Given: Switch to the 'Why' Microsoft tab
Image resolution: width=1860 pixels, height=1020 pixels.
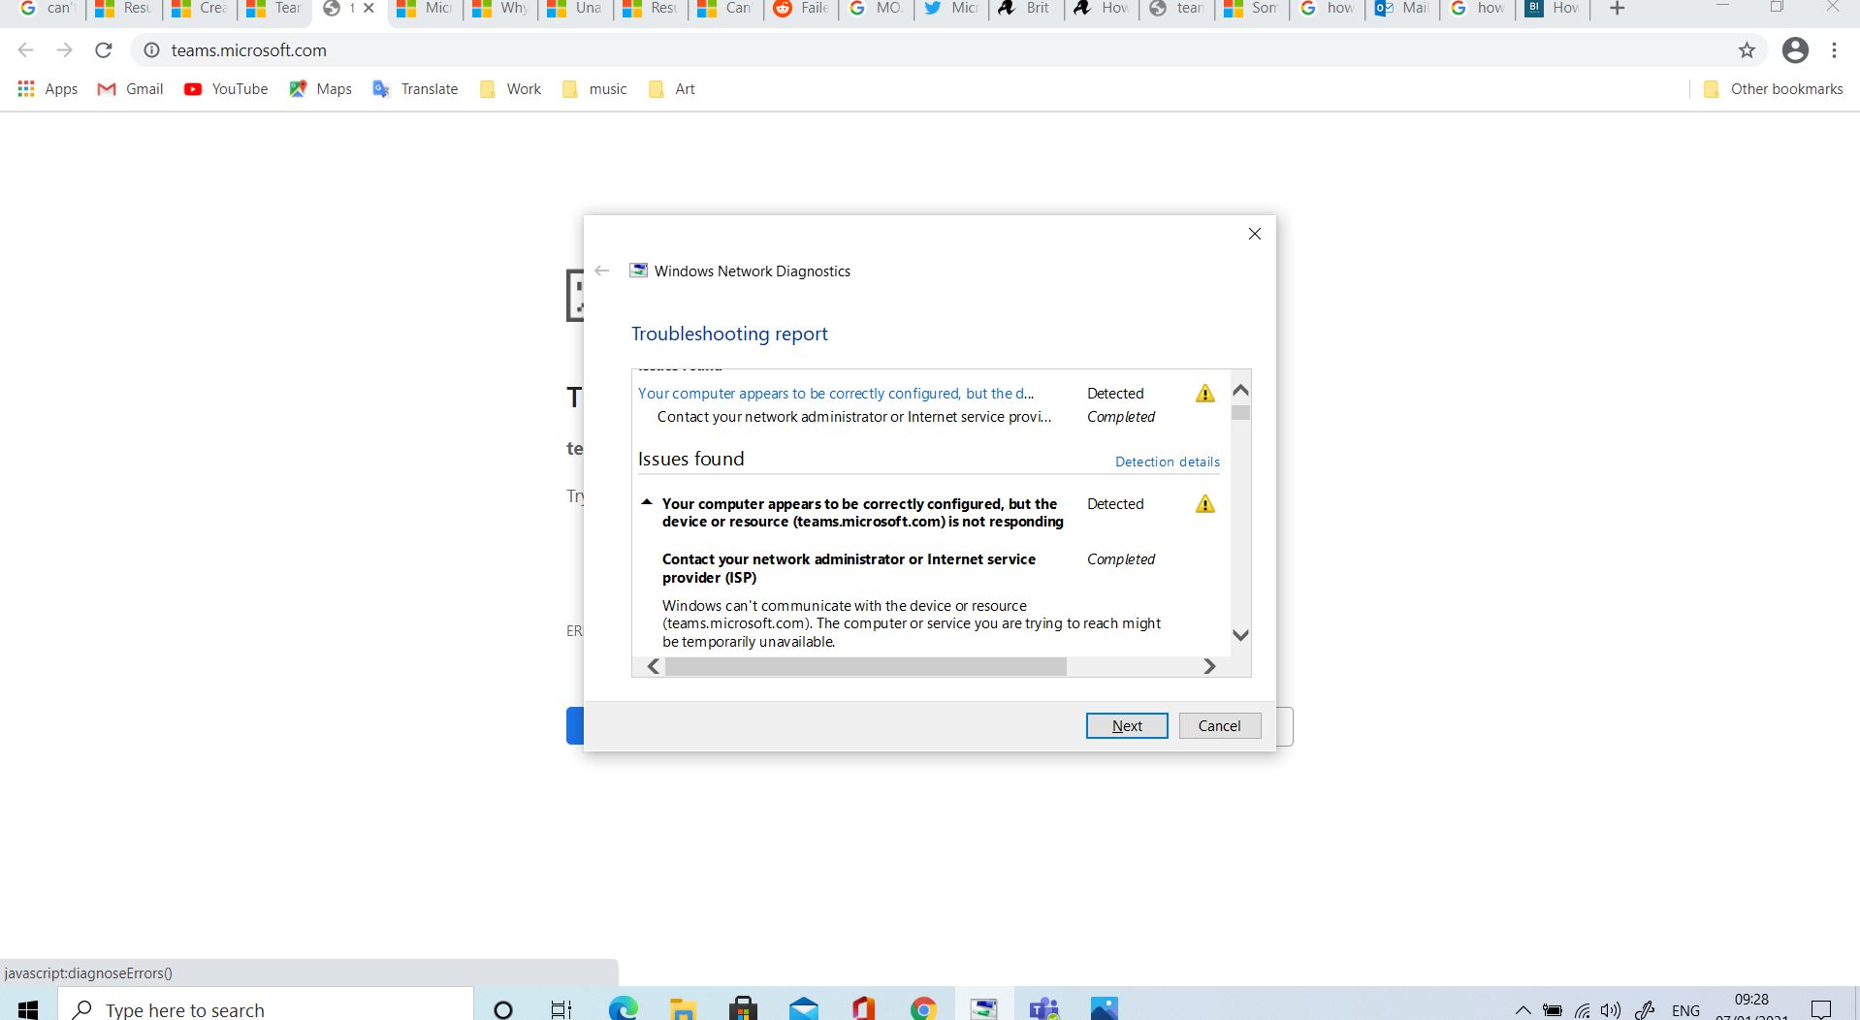Looking at the screenshot, I should click(x=500, y=8).
